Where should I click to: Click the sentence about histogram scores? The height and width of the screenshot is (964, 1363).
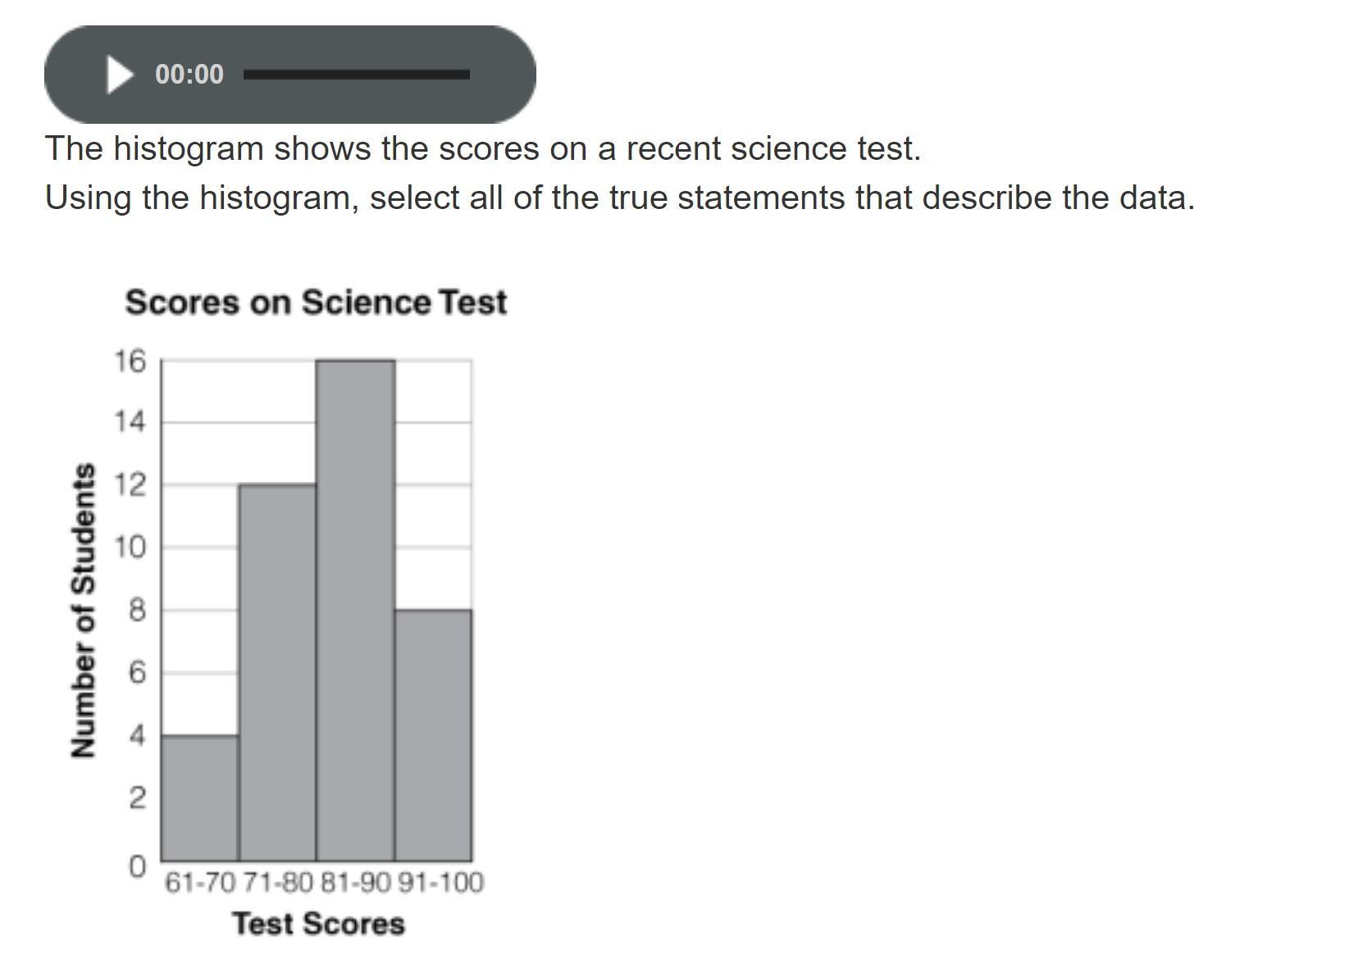point(483,148)
